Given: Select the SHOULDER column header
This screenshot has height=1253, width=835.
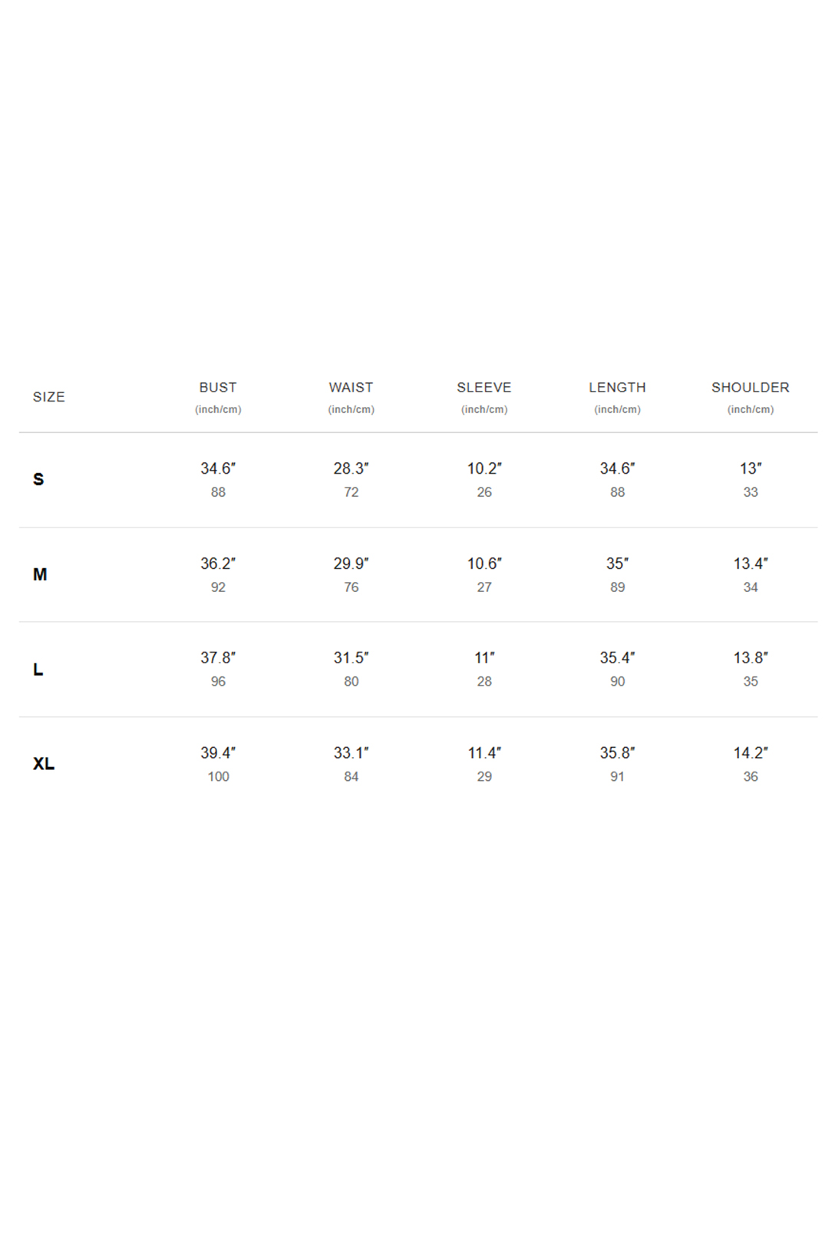Looking at the screenshot, I should tap(751, 388).
